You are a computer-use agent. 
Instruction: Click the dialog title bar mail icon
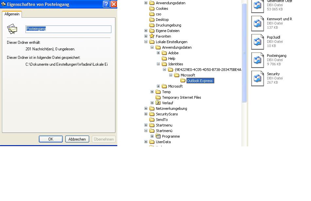coord(3,4)
